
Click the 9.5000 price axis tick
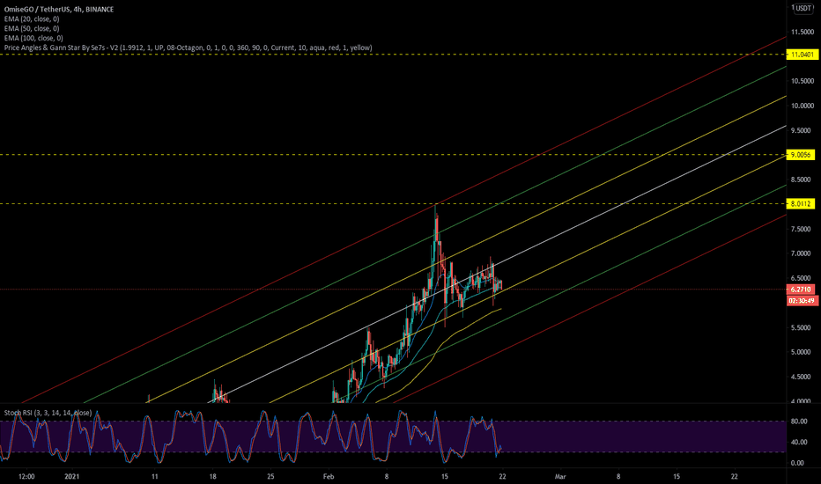click(x=803, y=130)
